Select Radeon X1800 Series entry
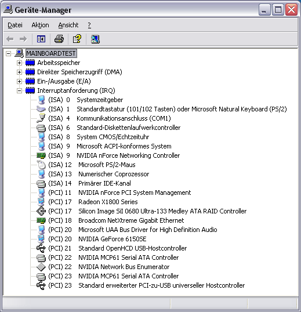 click(x=108, y=202)
